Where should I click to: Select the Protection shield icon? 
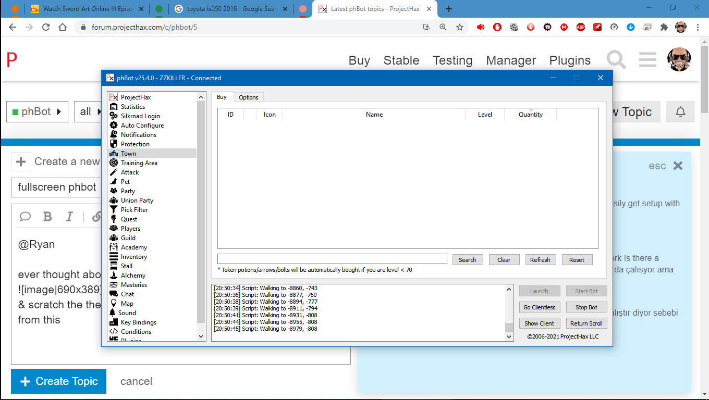[x=114, y=144]
